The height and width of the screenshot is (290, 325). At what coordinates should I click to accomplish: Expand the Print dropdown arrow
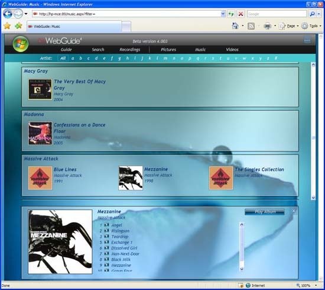tap(275, 26)
